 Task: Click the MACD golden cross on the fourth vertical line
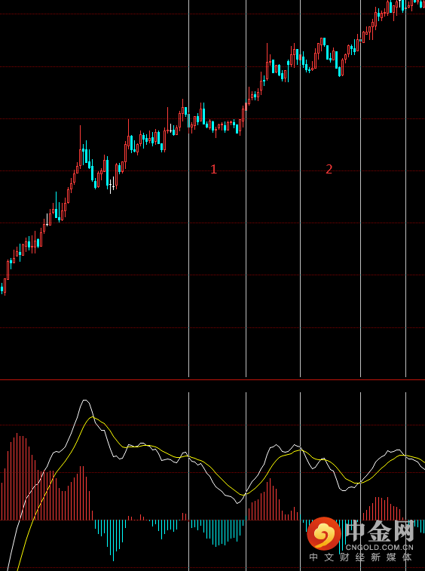tap(361, 483)
